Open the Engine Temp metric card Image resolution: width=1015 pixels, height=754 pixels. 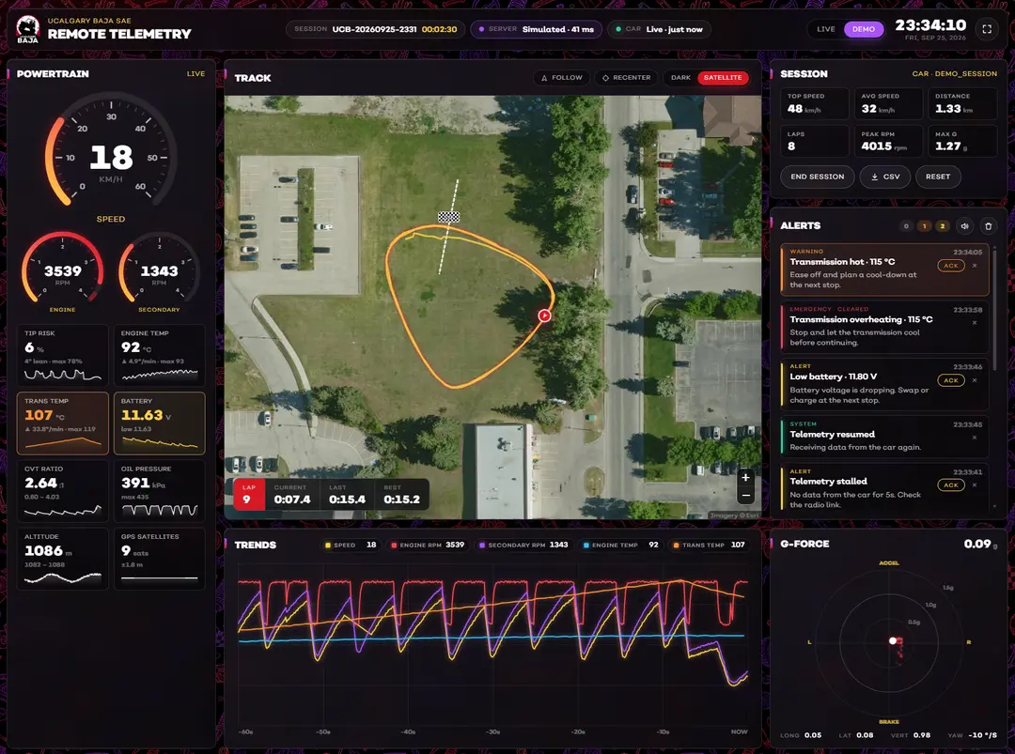pos(159,355)
